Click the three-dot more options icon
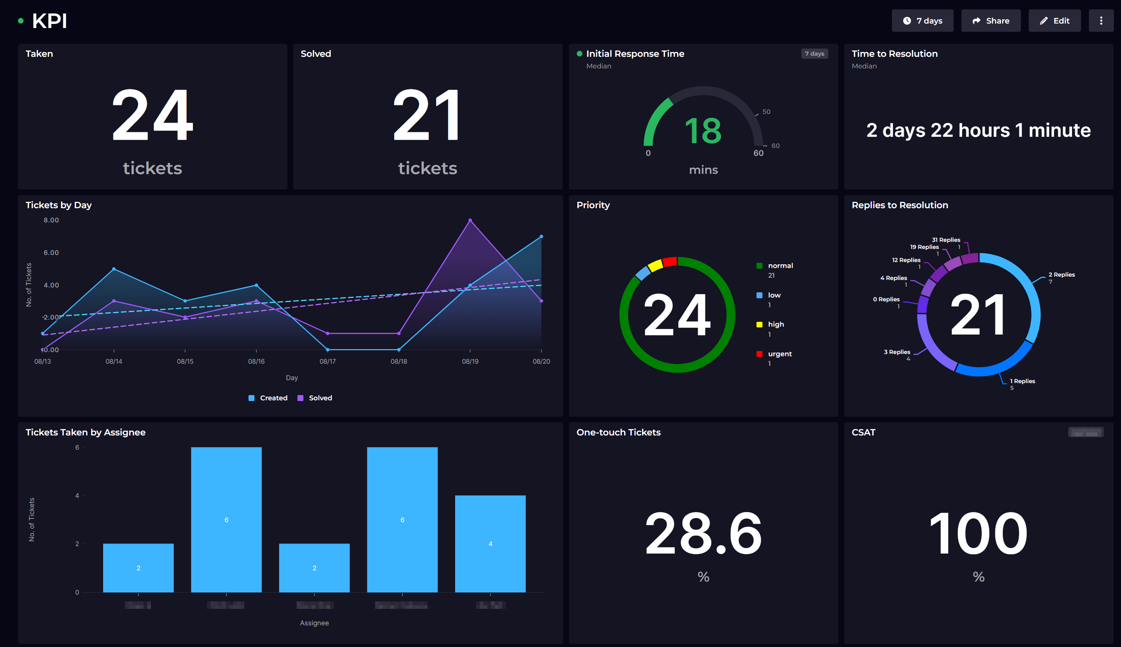The image size is (1121, 647). 1101,21
